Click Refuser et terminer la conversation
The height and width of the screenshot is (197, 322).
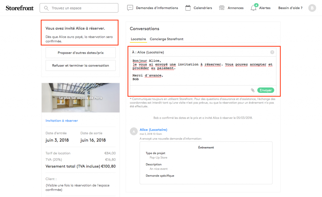[80, 66]
